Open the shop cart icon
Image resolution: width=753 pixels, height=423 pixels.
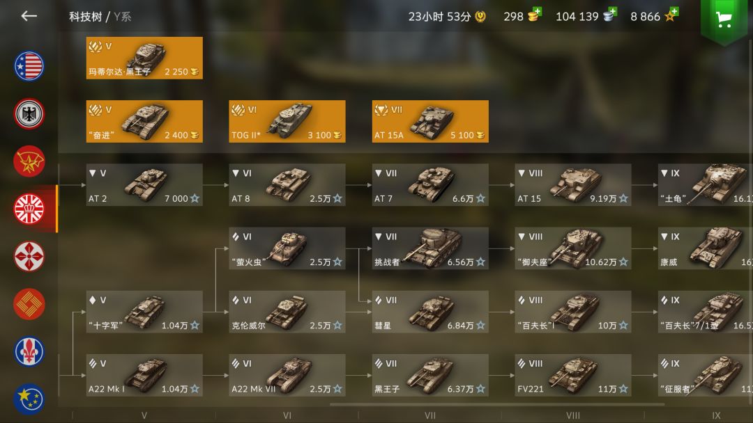click(724, 19)
